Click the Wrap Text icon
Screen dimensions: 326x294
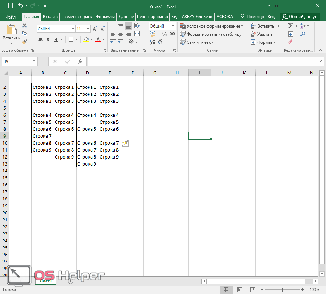[137, 26]
